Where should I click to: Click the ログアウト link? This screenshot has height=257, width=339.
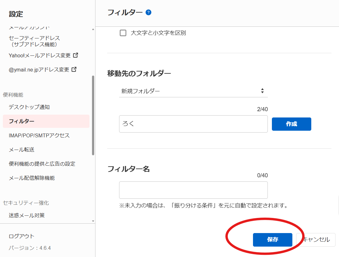tap(21, 236)
